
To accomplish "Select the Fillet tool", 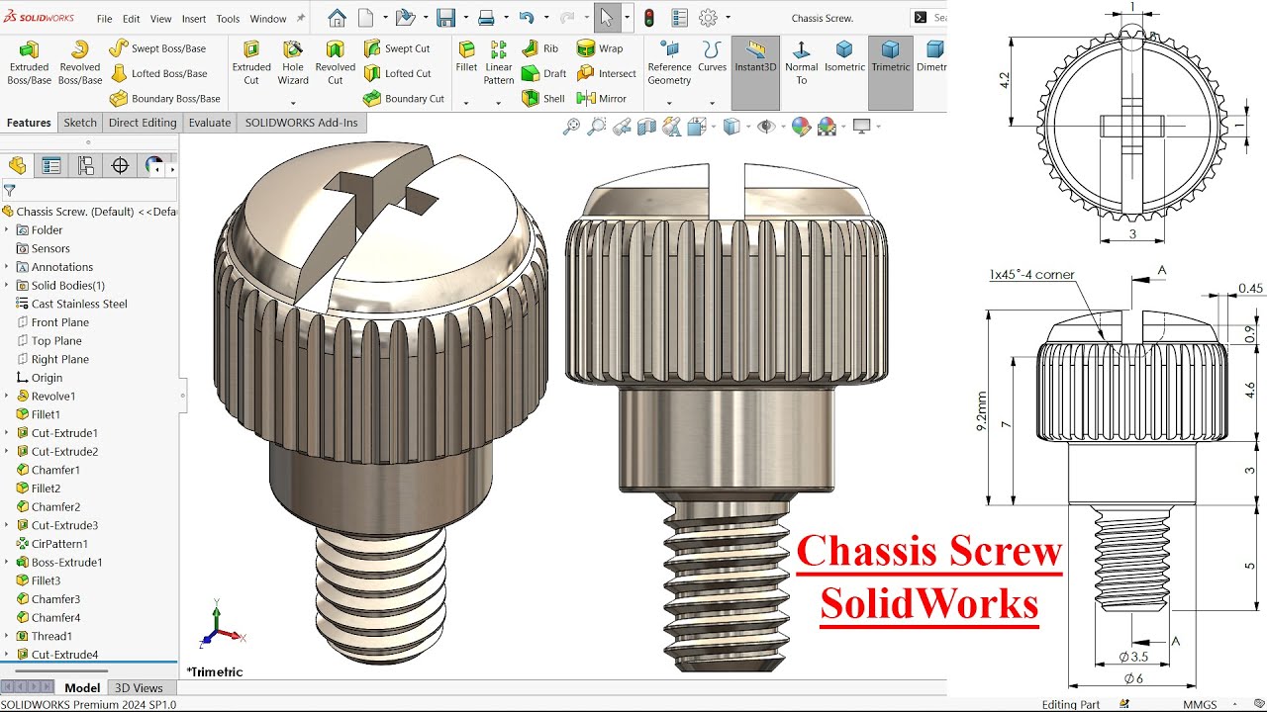I will (x=466, y=57).
